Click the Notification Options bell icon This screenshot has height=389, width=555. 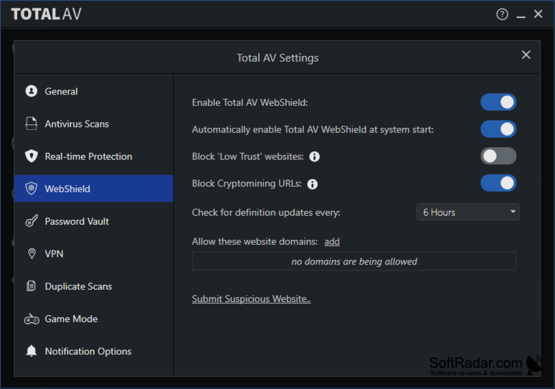pos(31,351)
